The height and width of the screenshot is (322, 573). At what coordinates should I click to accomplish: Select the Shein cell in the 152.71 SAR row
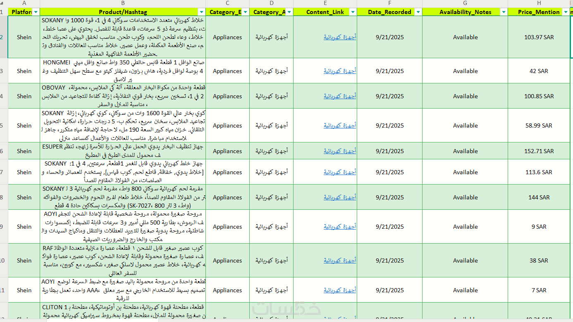tap(24, 151)
